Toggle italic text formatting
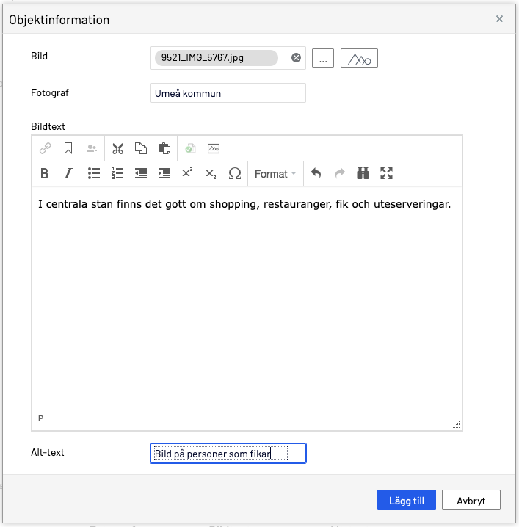The height and width of the screenshot is (527, 519). 68,173
